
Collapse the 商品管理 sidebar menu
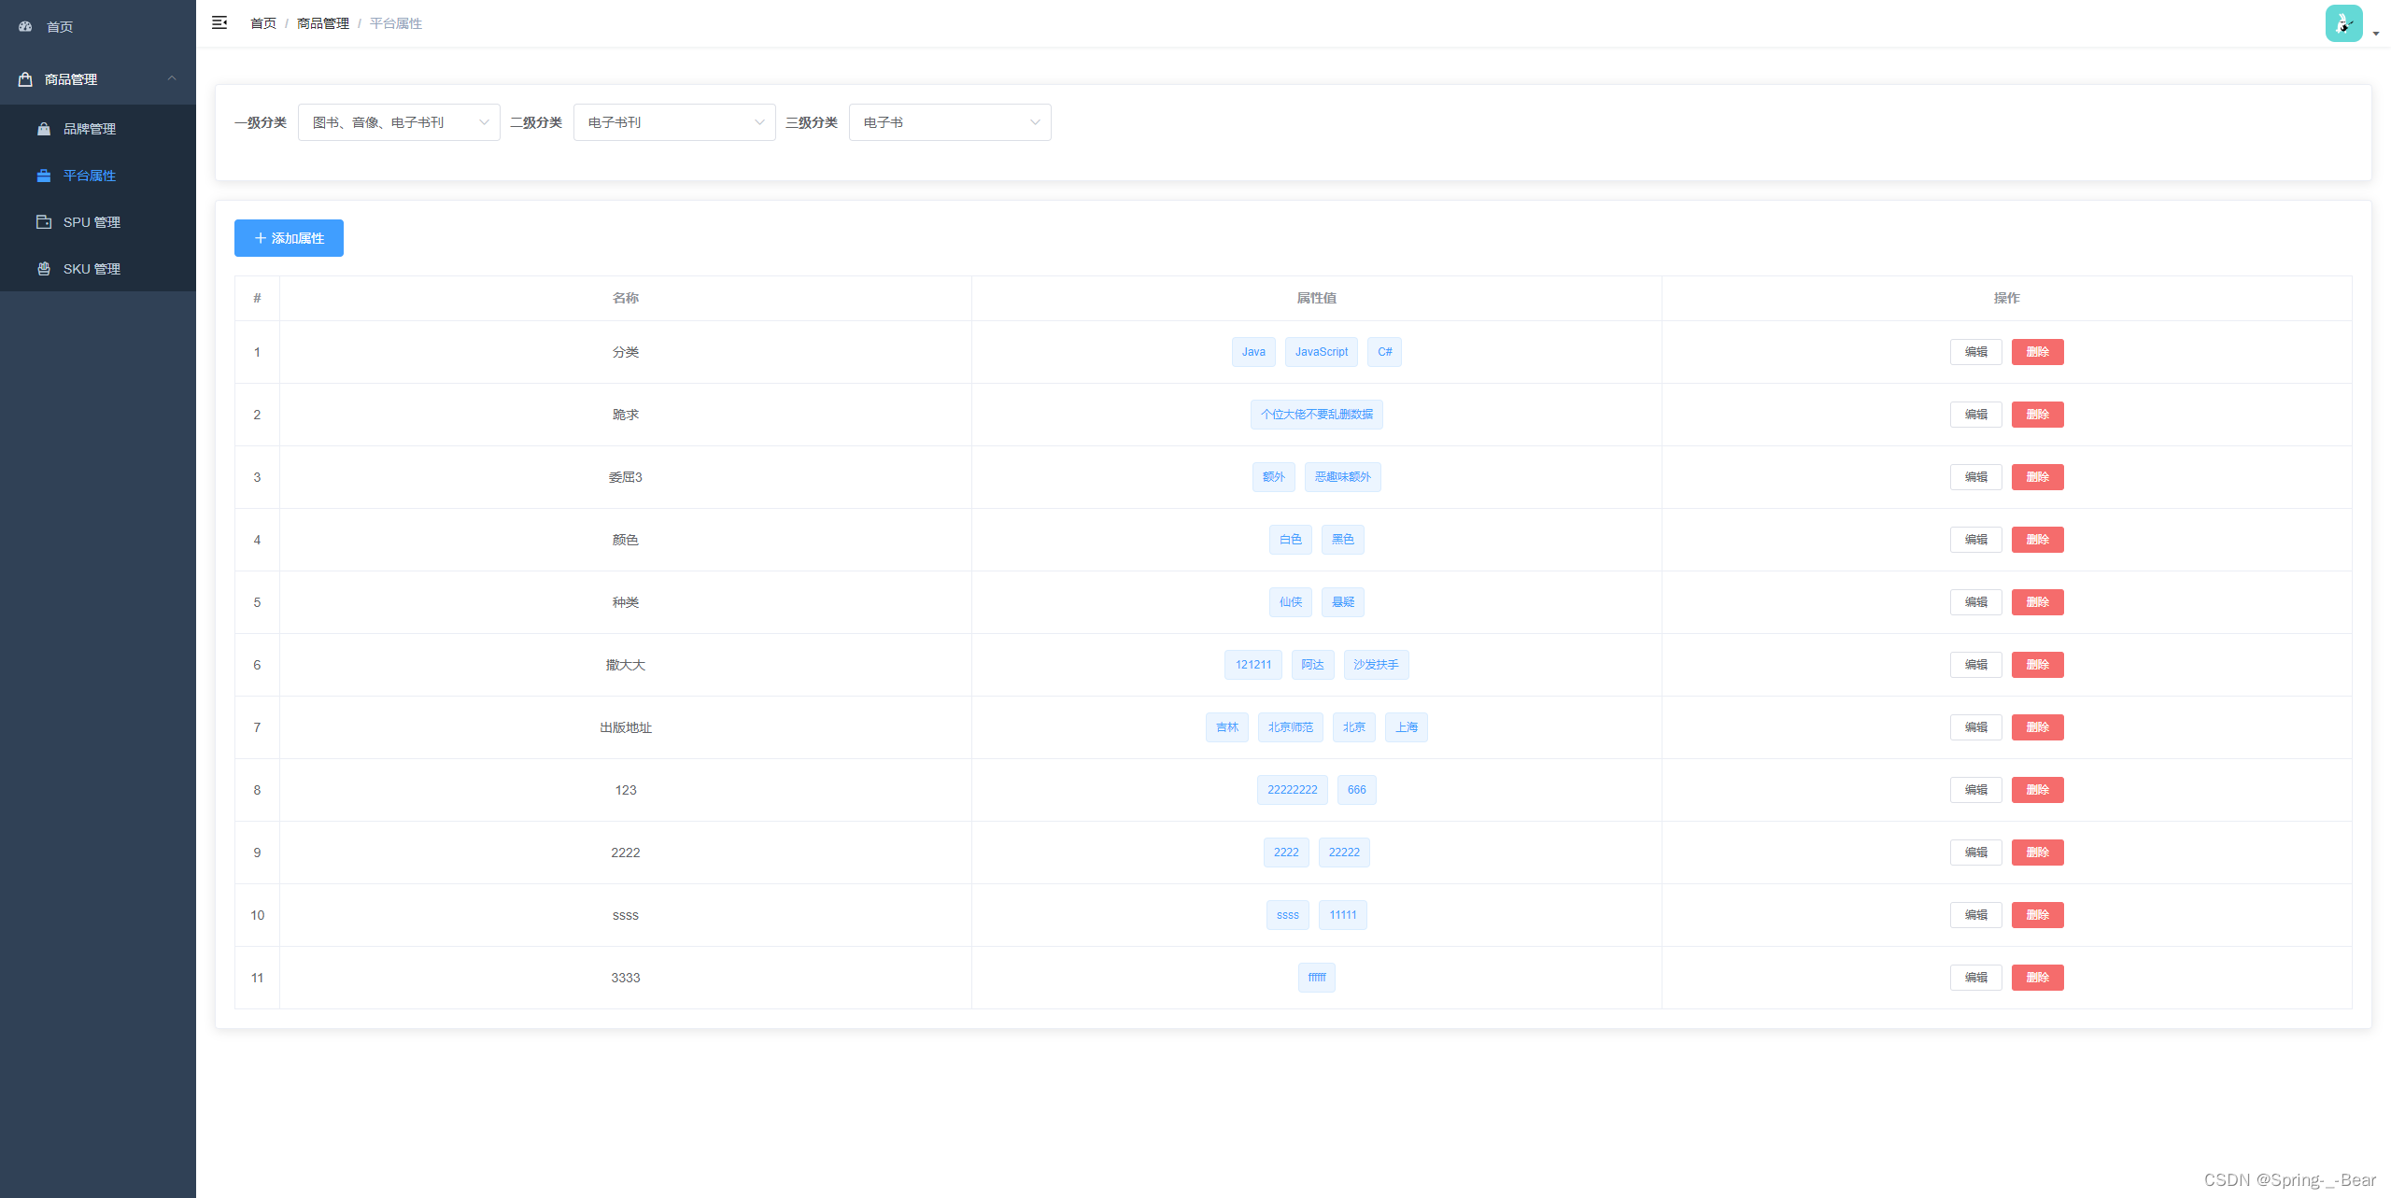97,79
